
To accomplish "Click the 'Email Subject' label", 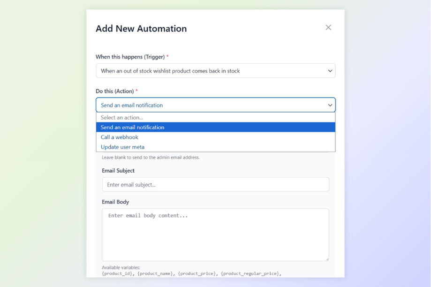I will point(118,171).
